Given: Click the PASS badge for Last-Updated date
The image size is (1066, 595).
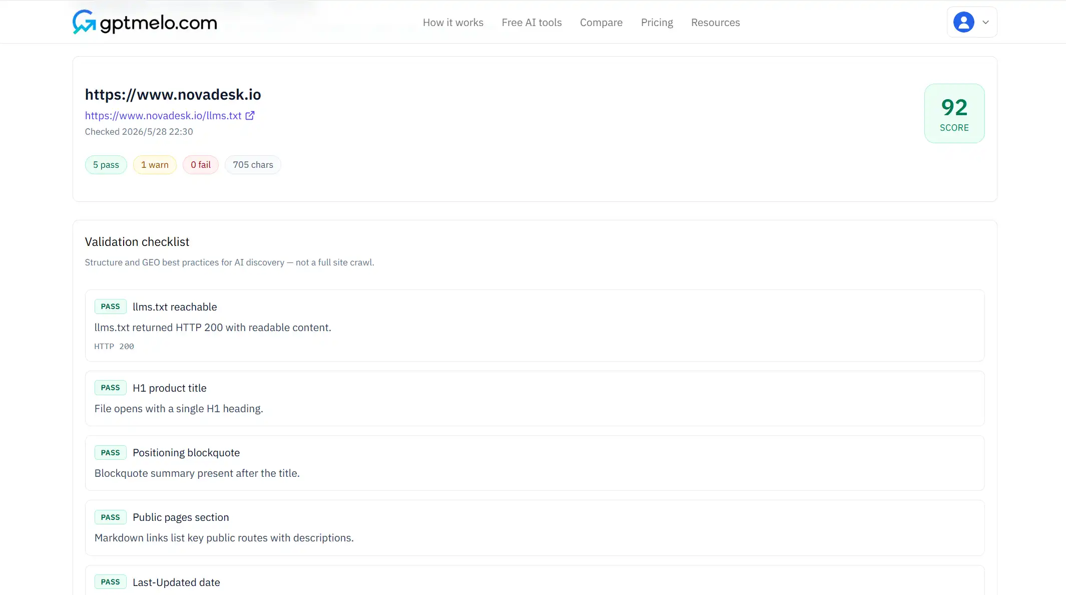Looking at the screenshot, I should pos(111,582).
